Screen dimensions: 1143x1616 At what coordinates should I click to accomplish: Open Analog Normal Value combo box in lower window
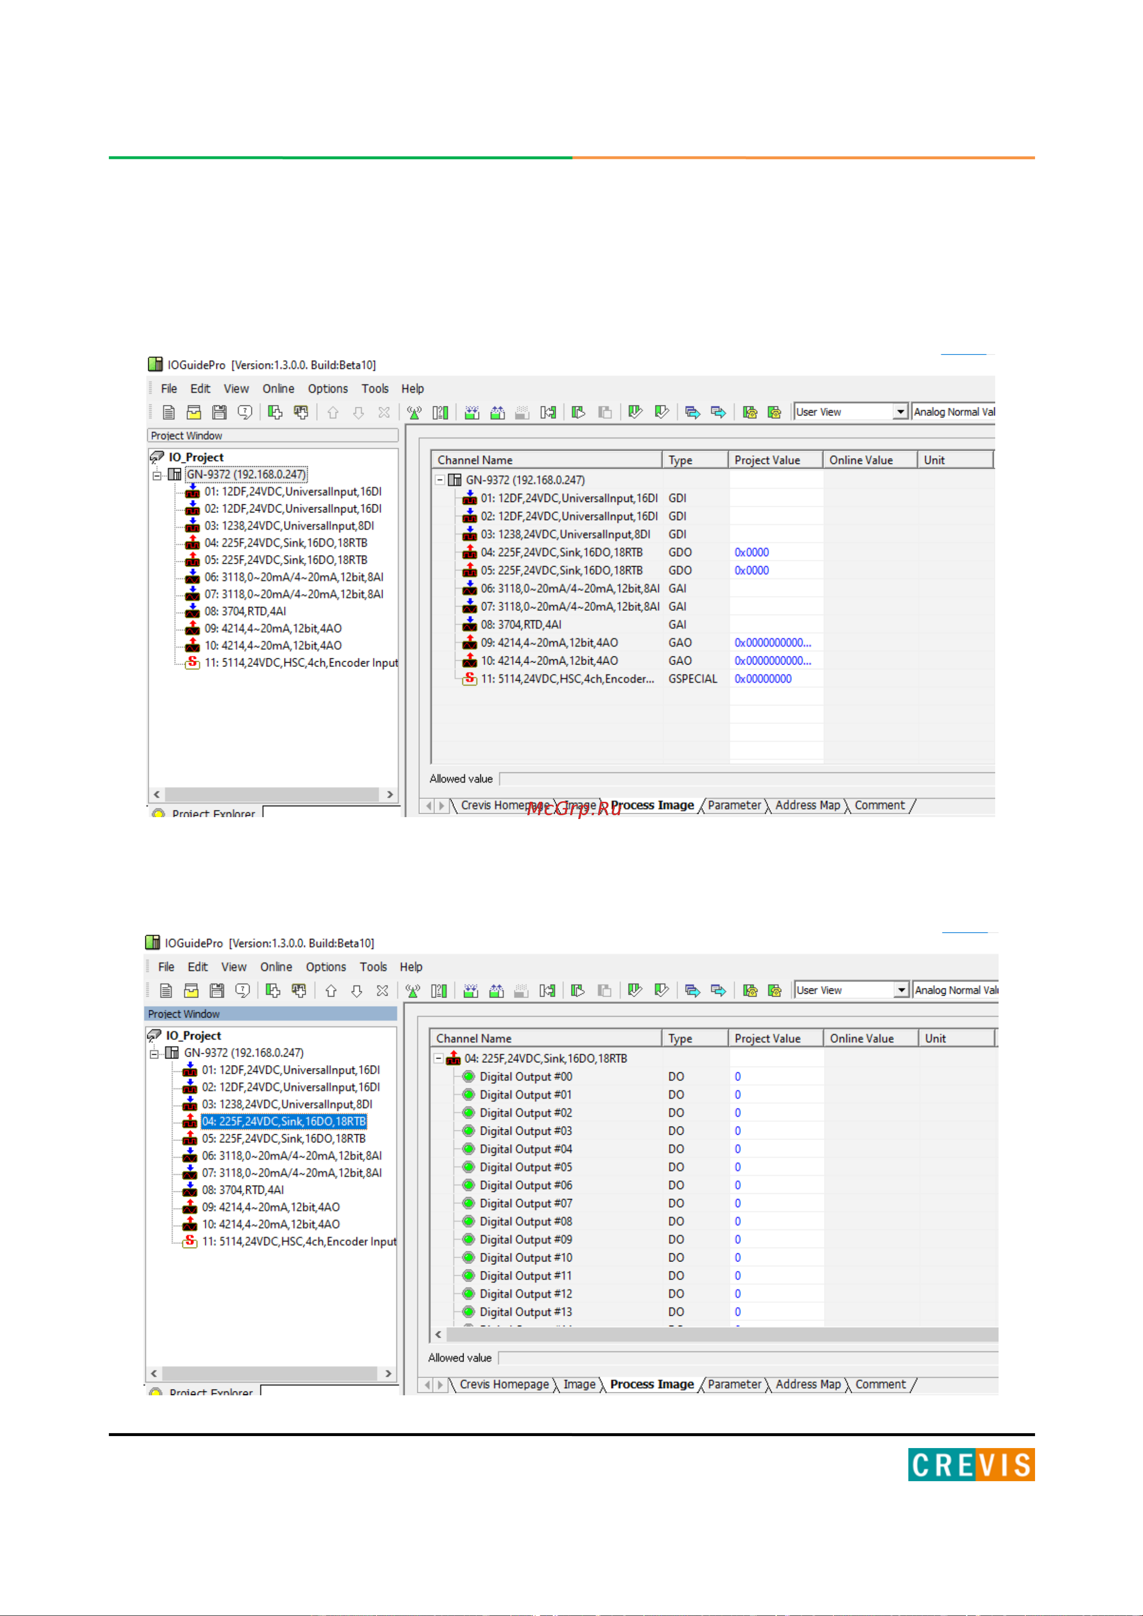tap(956, 990)
